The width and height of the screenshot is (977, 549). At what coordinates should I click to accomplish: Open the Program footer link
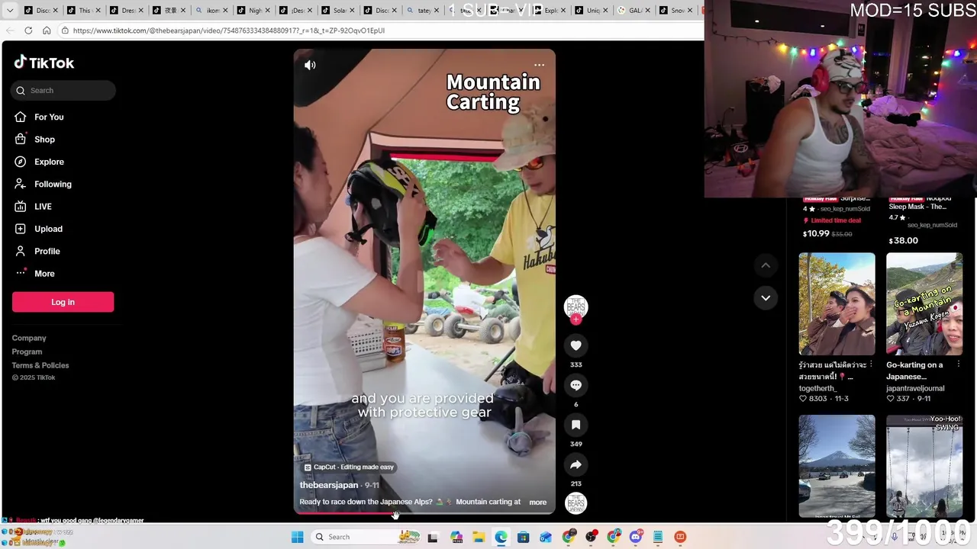point(27,352)
